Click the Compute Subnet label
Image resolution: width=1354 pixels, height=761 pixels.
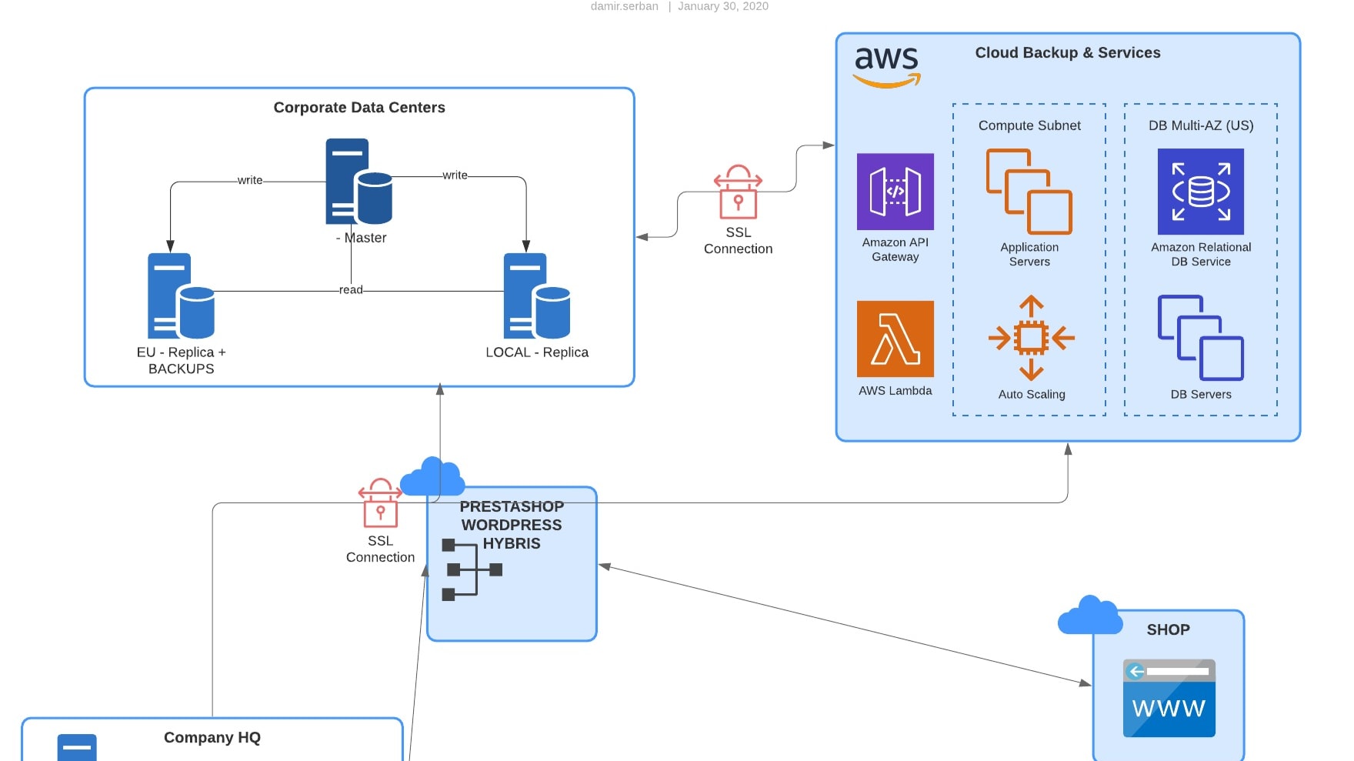click(1029, 125)
